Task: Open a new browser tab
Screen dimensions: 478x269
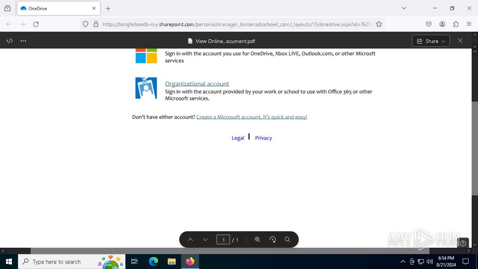Action: 108,8
